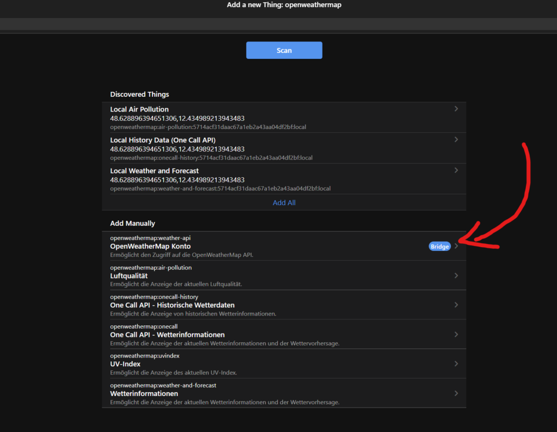Open chevron for Local History Data row
This screenshot has width=557, height=432.
coord(456,140)
